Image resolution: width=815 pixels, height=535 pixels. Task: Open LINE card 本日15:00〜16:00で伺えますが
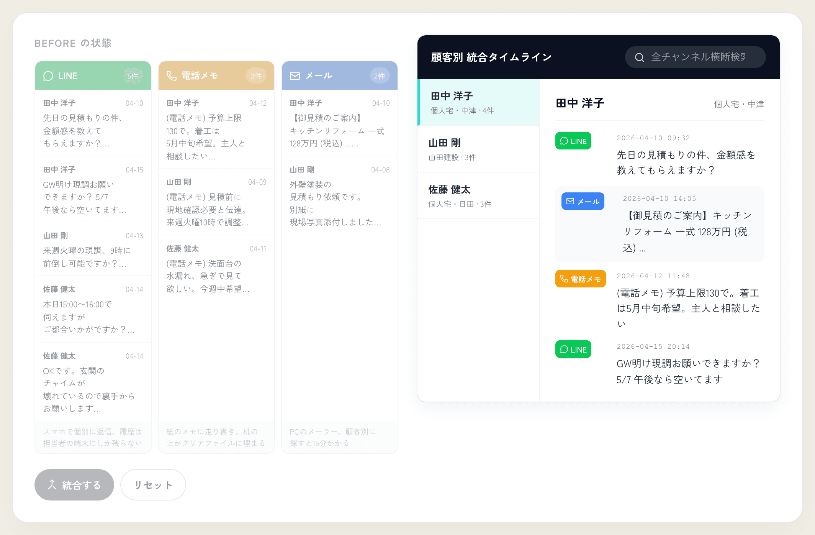pyautogui.click(x=93, y=309)
